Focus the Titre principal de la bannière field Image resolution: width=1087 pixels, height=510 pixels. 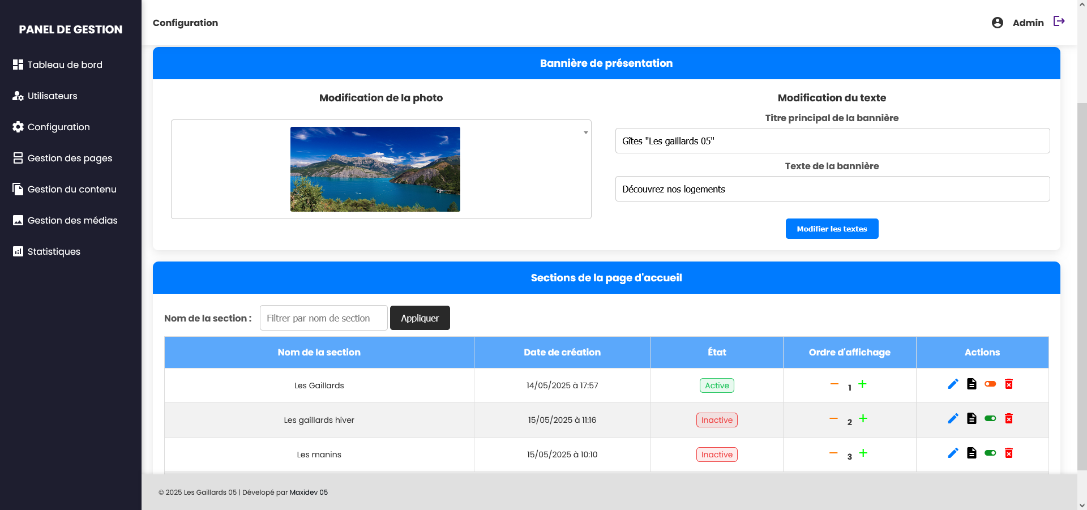point(832,140)
